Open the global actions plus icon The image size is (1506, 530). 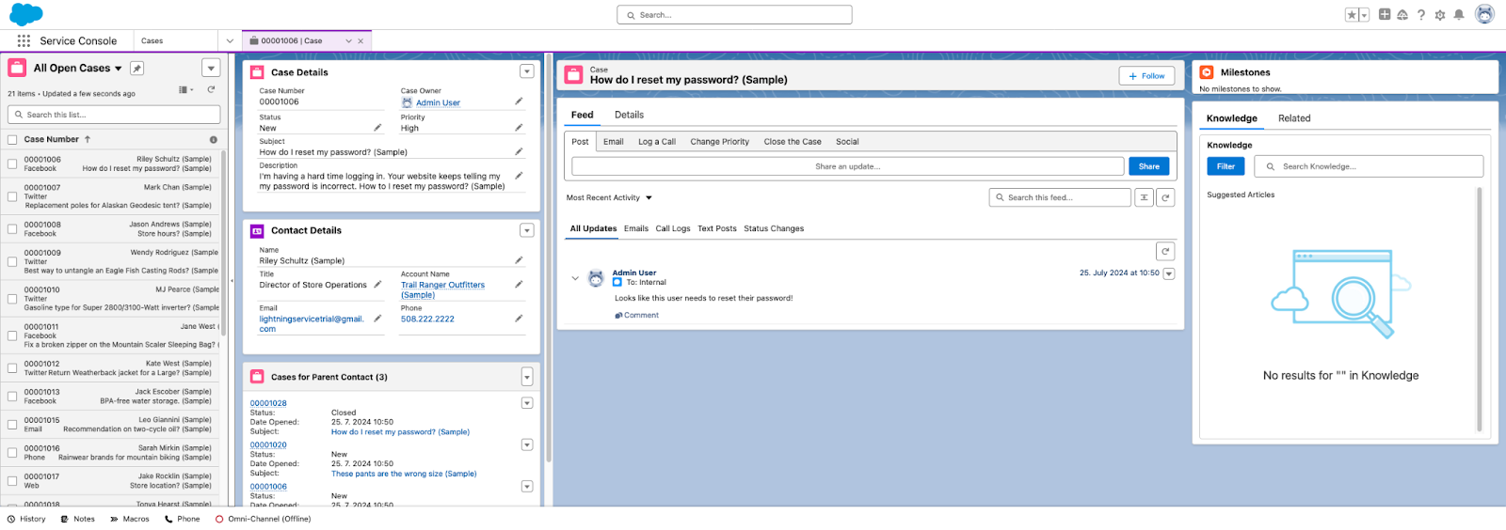click(x=1384, y=15)
